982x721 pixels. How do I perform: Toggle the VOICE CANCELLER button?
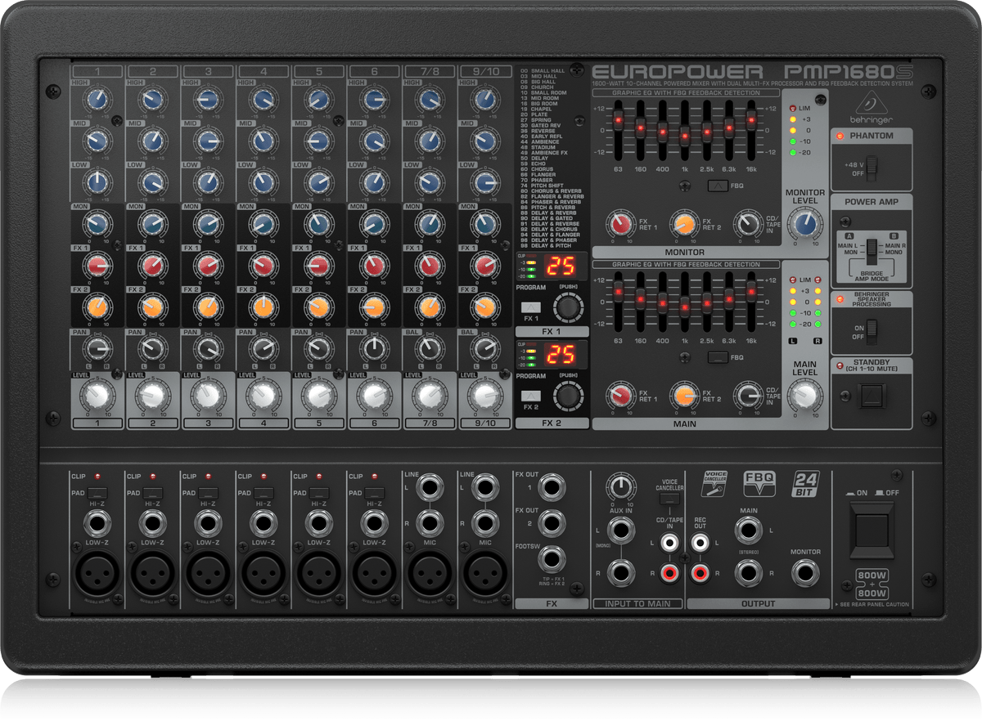[669, 498]
